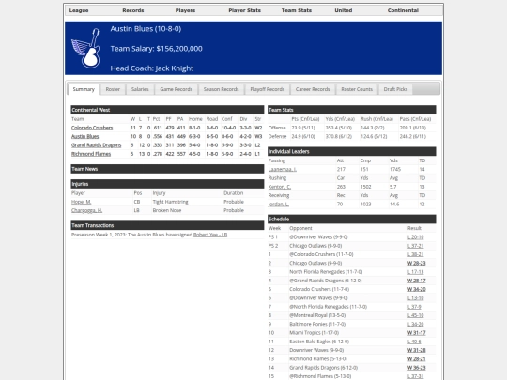Click the Austin Blues (10-8-0) title

pyautogui.click(x=146, y=29)
